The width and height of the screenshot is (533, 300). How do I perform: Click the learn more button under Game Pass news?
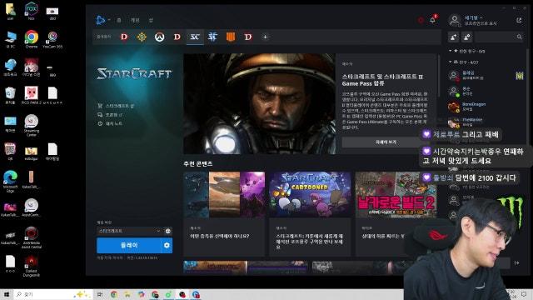tap(386, 142)
